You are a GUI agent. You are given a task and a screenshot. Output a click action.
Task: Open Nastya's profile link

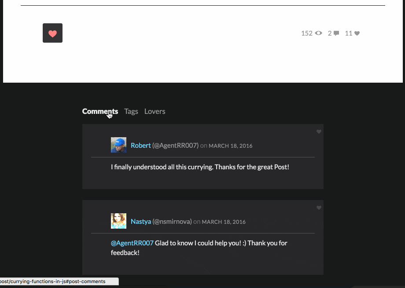(x=140, y=221)
